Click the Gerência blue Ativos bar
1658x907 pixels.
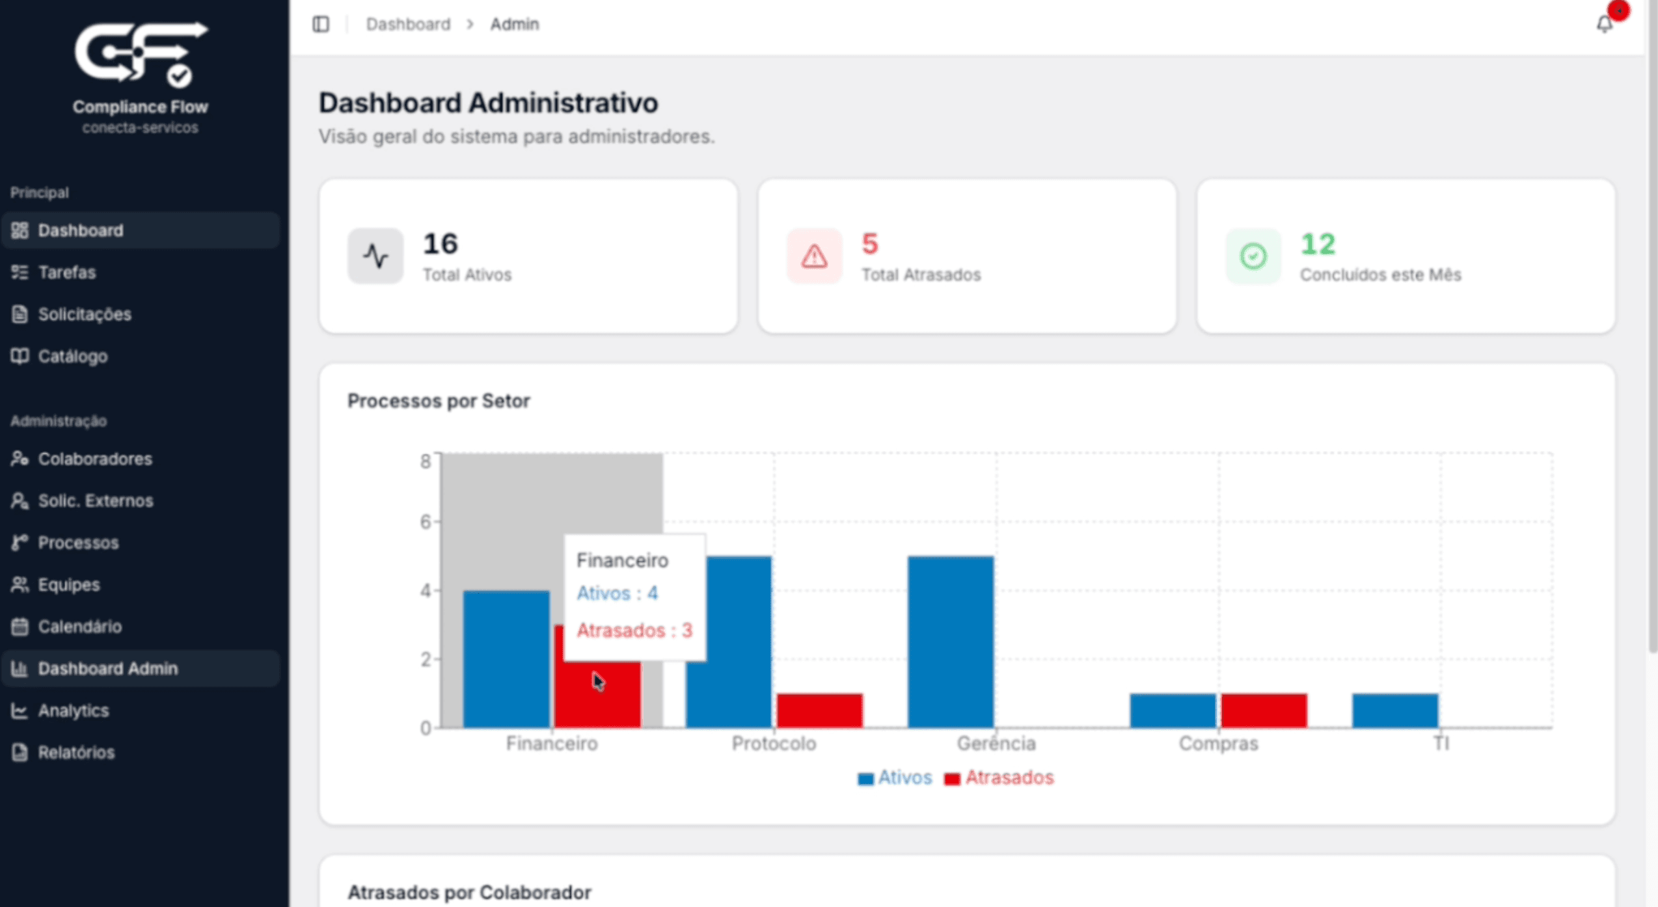point(951,642)
